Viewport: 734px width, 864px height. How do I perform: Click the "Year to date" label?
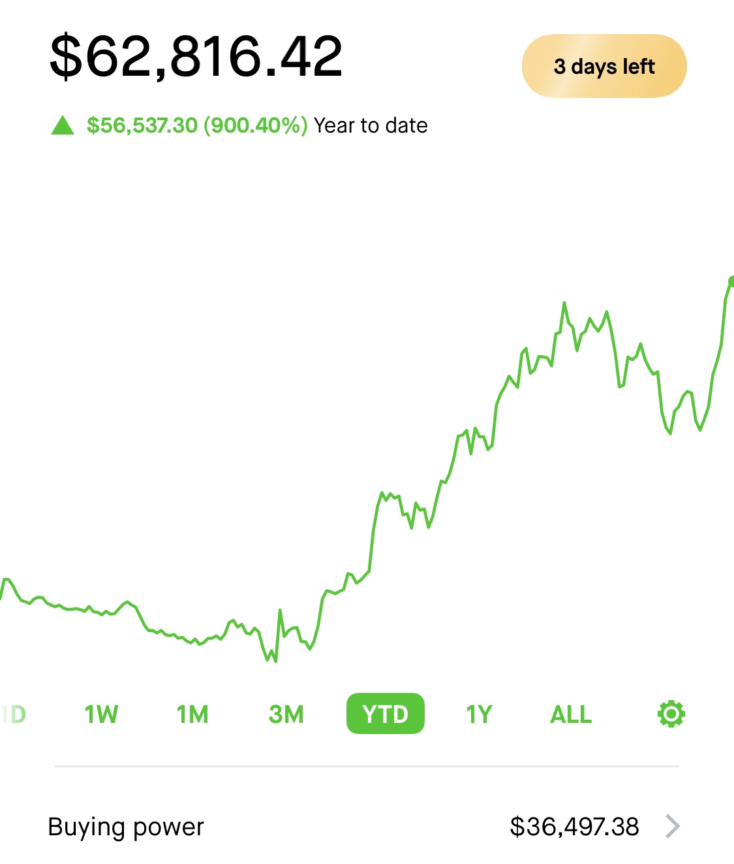point(371,125)
